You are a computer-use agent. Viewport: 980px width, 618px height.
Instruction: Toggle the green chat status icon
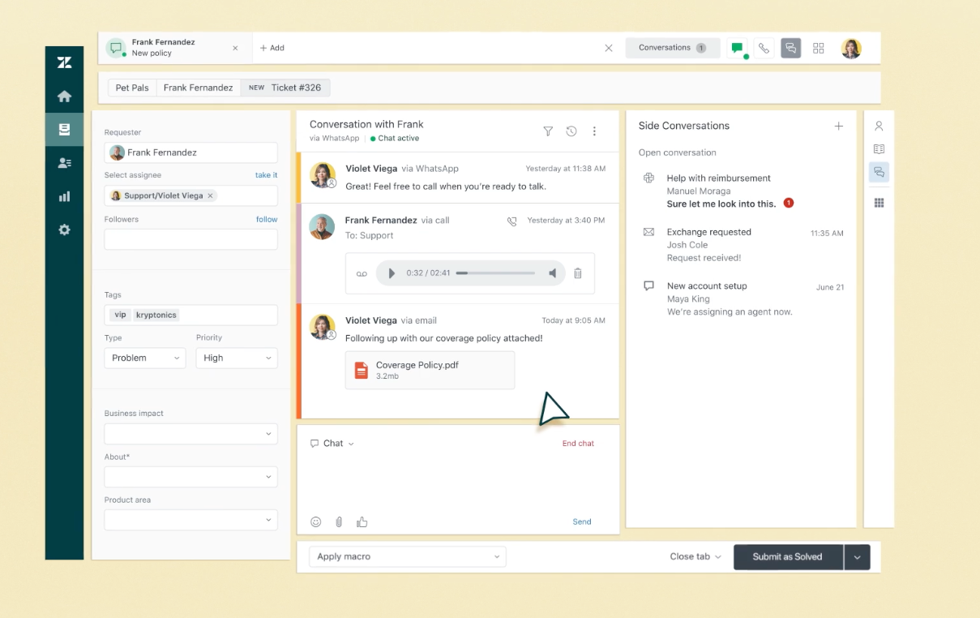coord(738,48)
